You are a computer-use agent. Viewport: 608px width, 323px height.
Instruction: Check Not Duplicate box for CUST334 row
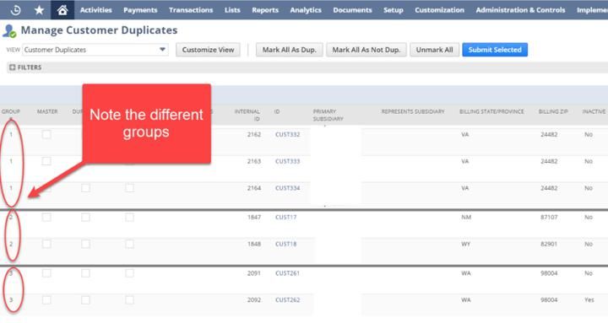129,188
